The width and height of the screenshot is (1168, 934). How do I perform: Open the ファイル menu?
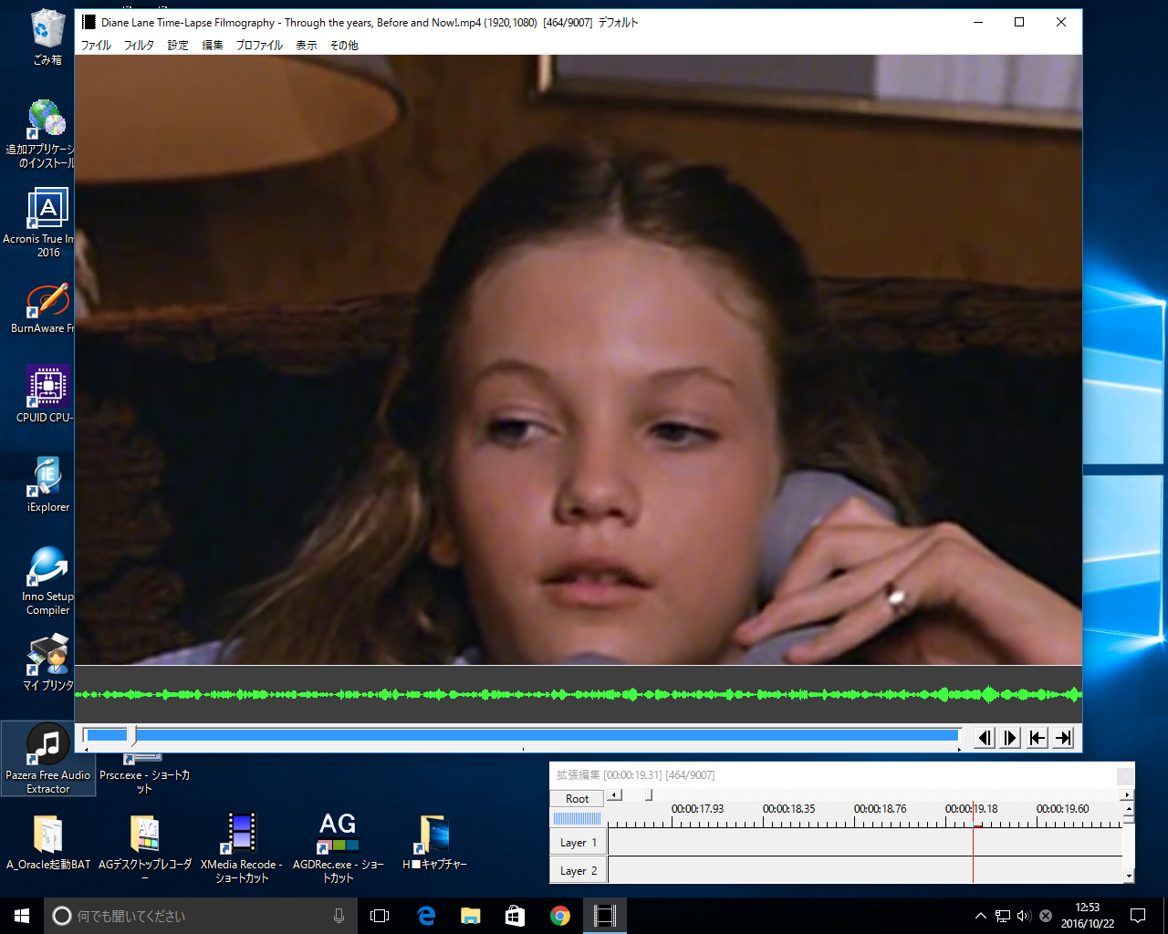tap(96, 45)
